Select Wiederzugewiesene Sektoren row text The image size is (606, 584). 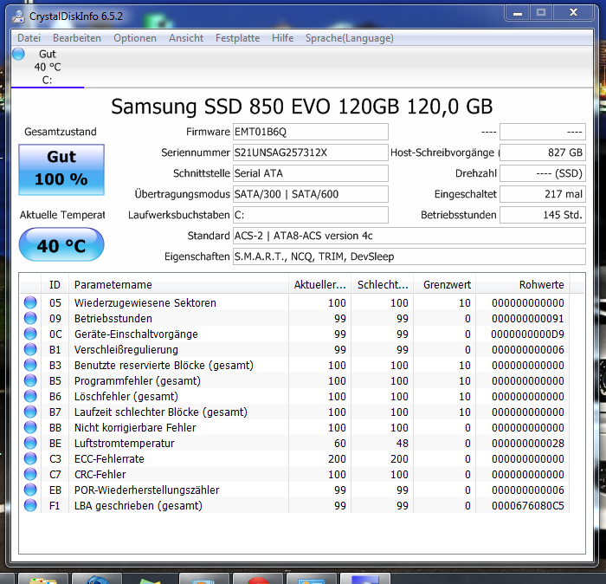(x=145, y=302)
